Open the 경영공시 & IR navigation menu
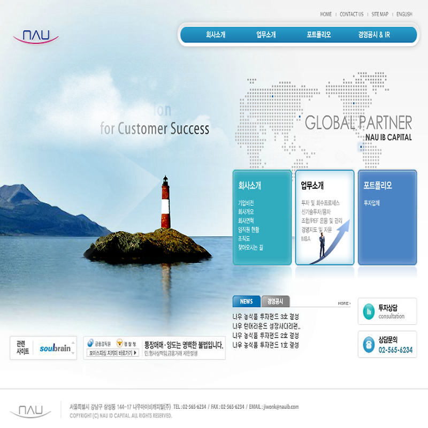428x428 pixels. point(374,35)
